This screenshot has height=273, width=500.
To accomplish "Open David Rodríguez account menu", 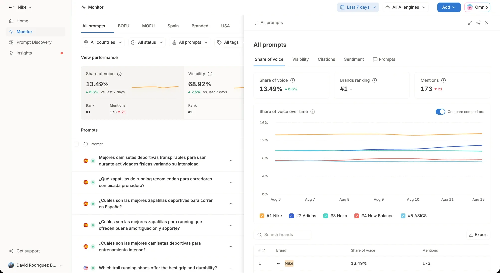I will (35, 265).
